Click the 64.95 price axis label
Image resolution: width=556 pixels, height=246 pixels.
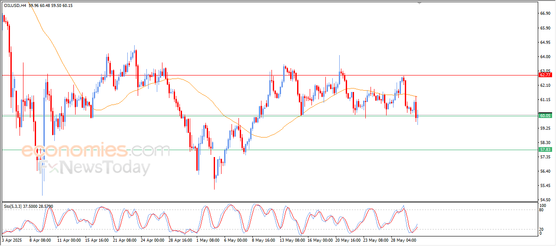pyautogui.click(x=545, y=42)
